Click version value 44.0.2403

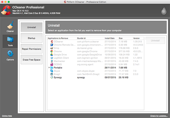(138, 45)
